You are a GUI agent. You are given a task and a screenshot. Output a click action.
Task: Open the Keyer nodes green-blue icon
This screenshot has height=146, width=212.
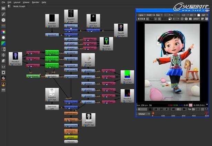(3, 43)
